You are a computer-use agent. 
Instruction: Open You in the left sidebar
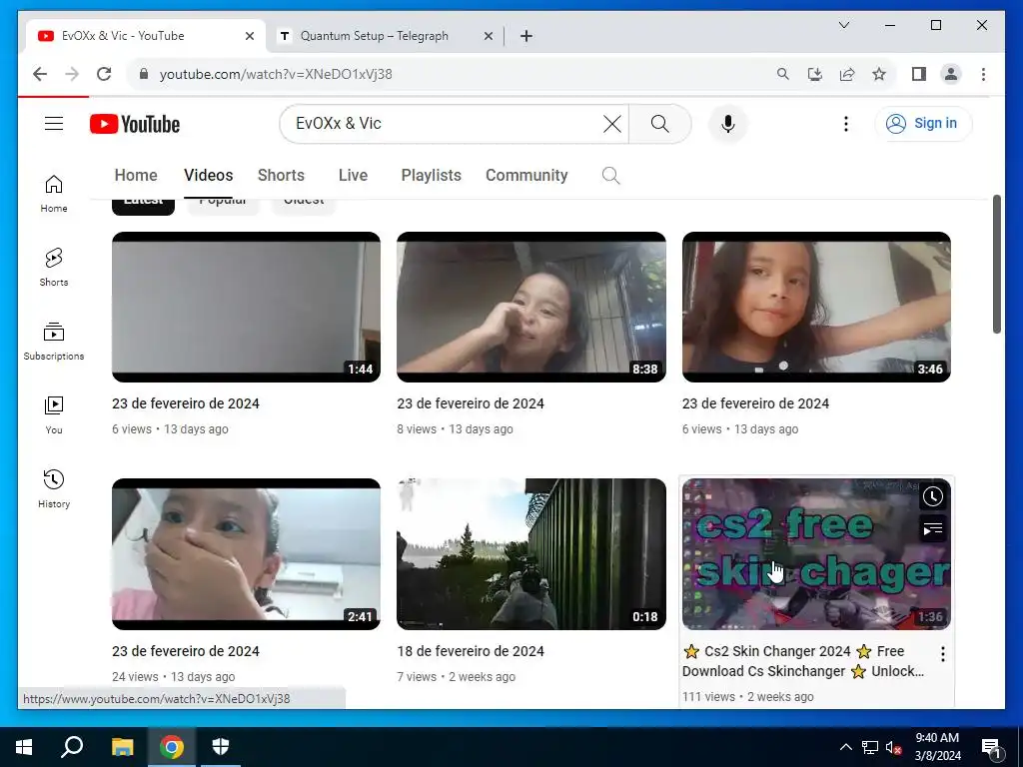(54, 414)
